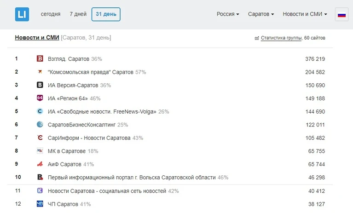Open the Саратов city dropdown

click(x=261, y=14)
